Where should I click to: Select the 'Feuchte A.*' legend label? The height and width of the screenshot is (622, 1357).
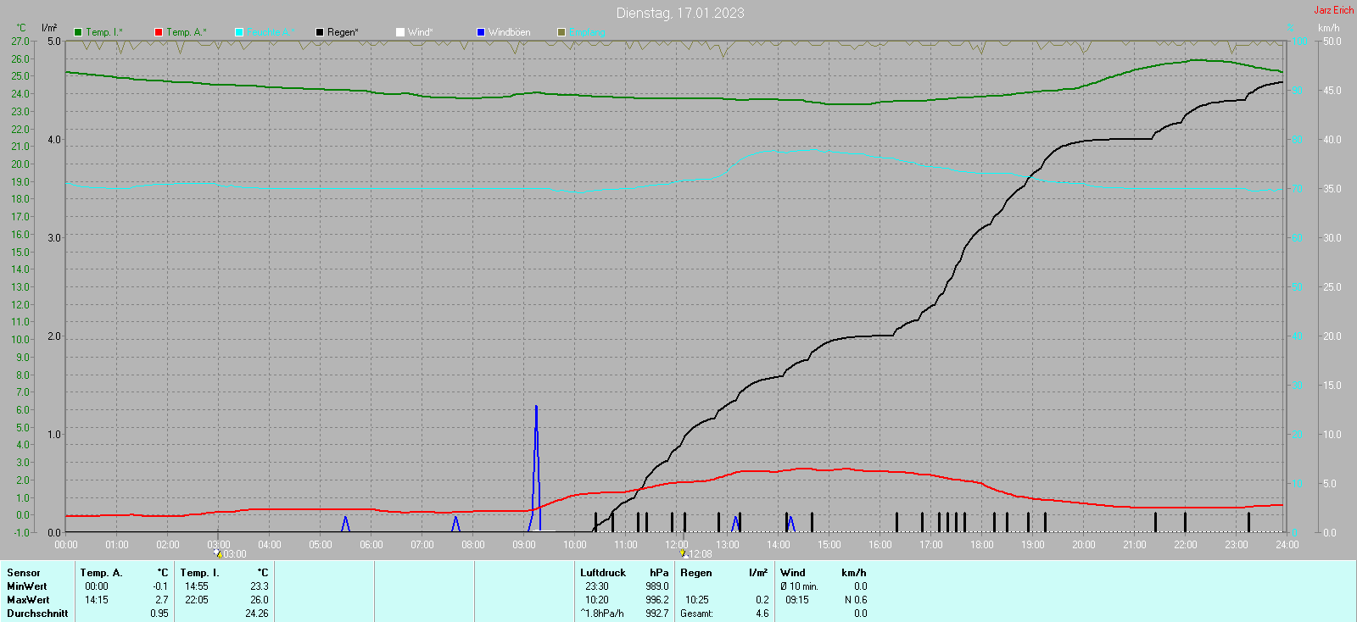[x=271, y=32]
